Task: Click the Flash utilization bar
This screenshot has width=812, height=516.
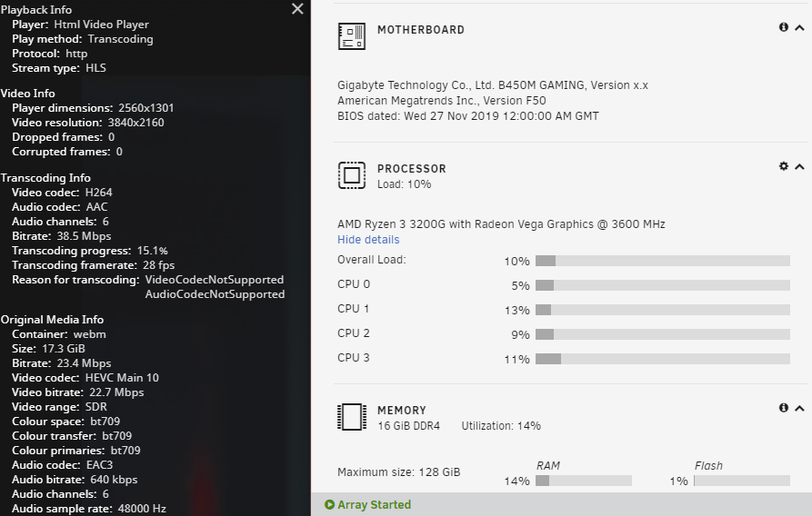Action: 742,481
